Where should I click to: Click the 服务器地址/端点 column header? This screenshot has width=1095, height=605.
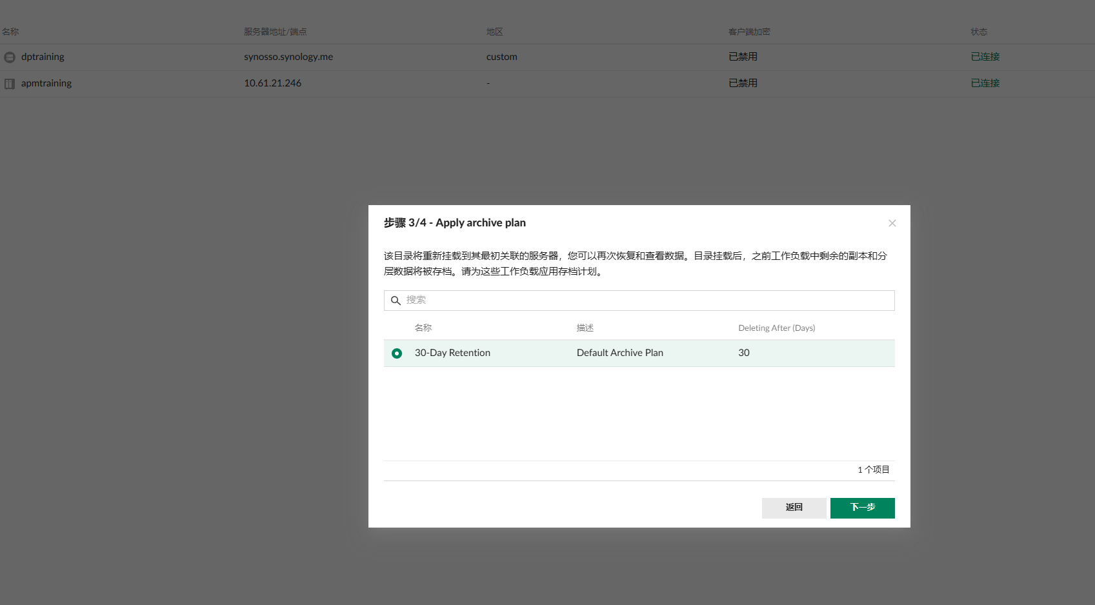tap(275, 32)
